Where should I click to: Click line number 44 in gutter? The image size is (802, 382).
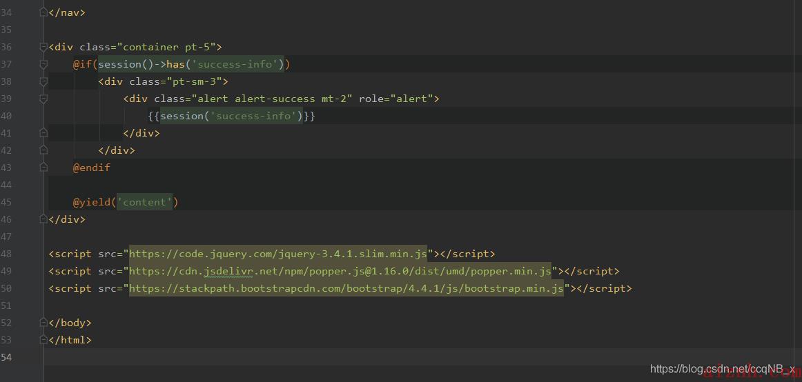(6, 185)
